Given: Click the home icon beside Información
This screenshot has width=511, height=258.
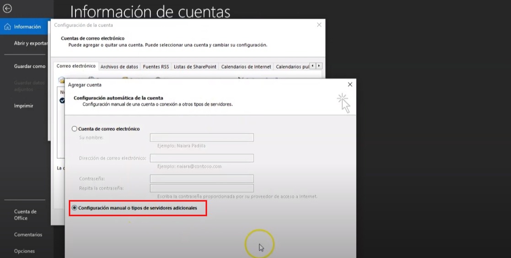Looking at the screenshot, I should 7,27.
